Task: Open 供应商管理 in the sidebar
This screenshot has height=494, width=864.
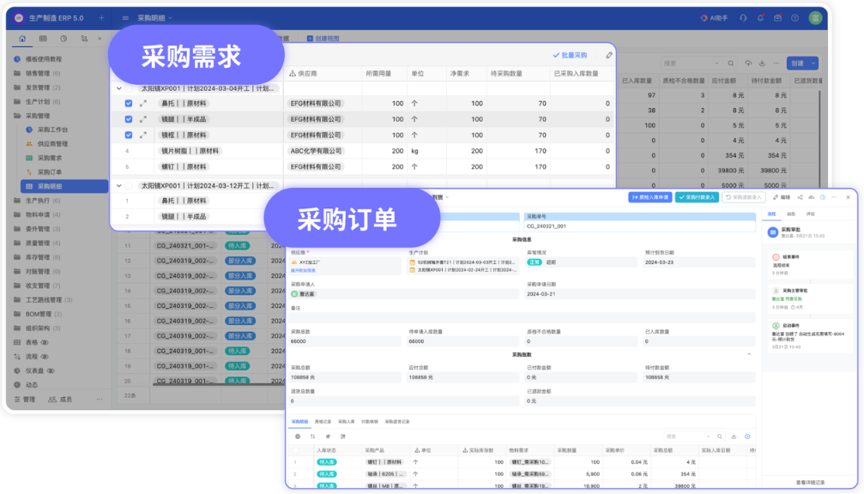Action: click(53, 144)
